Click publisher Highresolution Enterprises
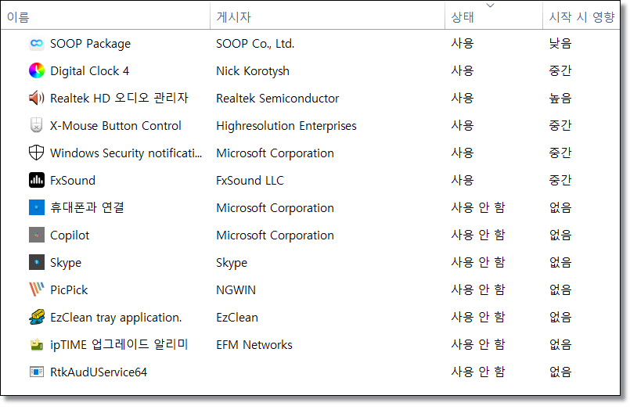The width and height of the screenshot is (630, 417). pyautogui.click(x=286, y=125)
